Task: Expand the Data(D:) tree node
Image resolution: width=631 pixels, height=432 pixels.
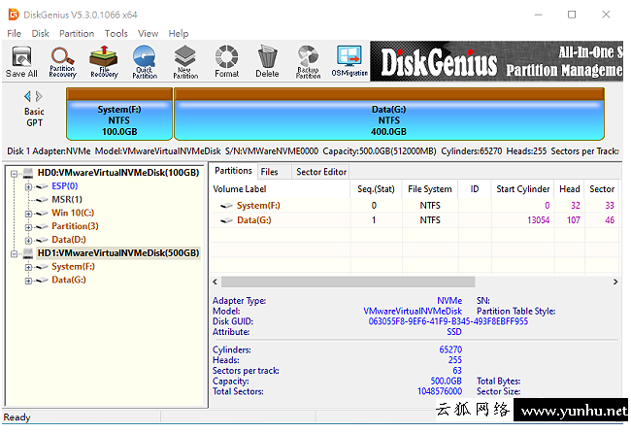Action: [x=28, y=241]
